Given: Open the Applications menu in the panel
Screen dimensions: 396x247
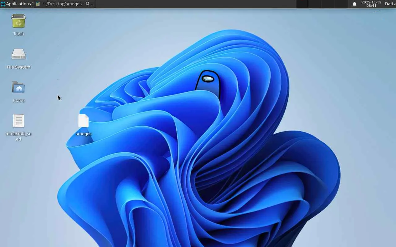Looking at the screenshot, I should coord(16,4).
